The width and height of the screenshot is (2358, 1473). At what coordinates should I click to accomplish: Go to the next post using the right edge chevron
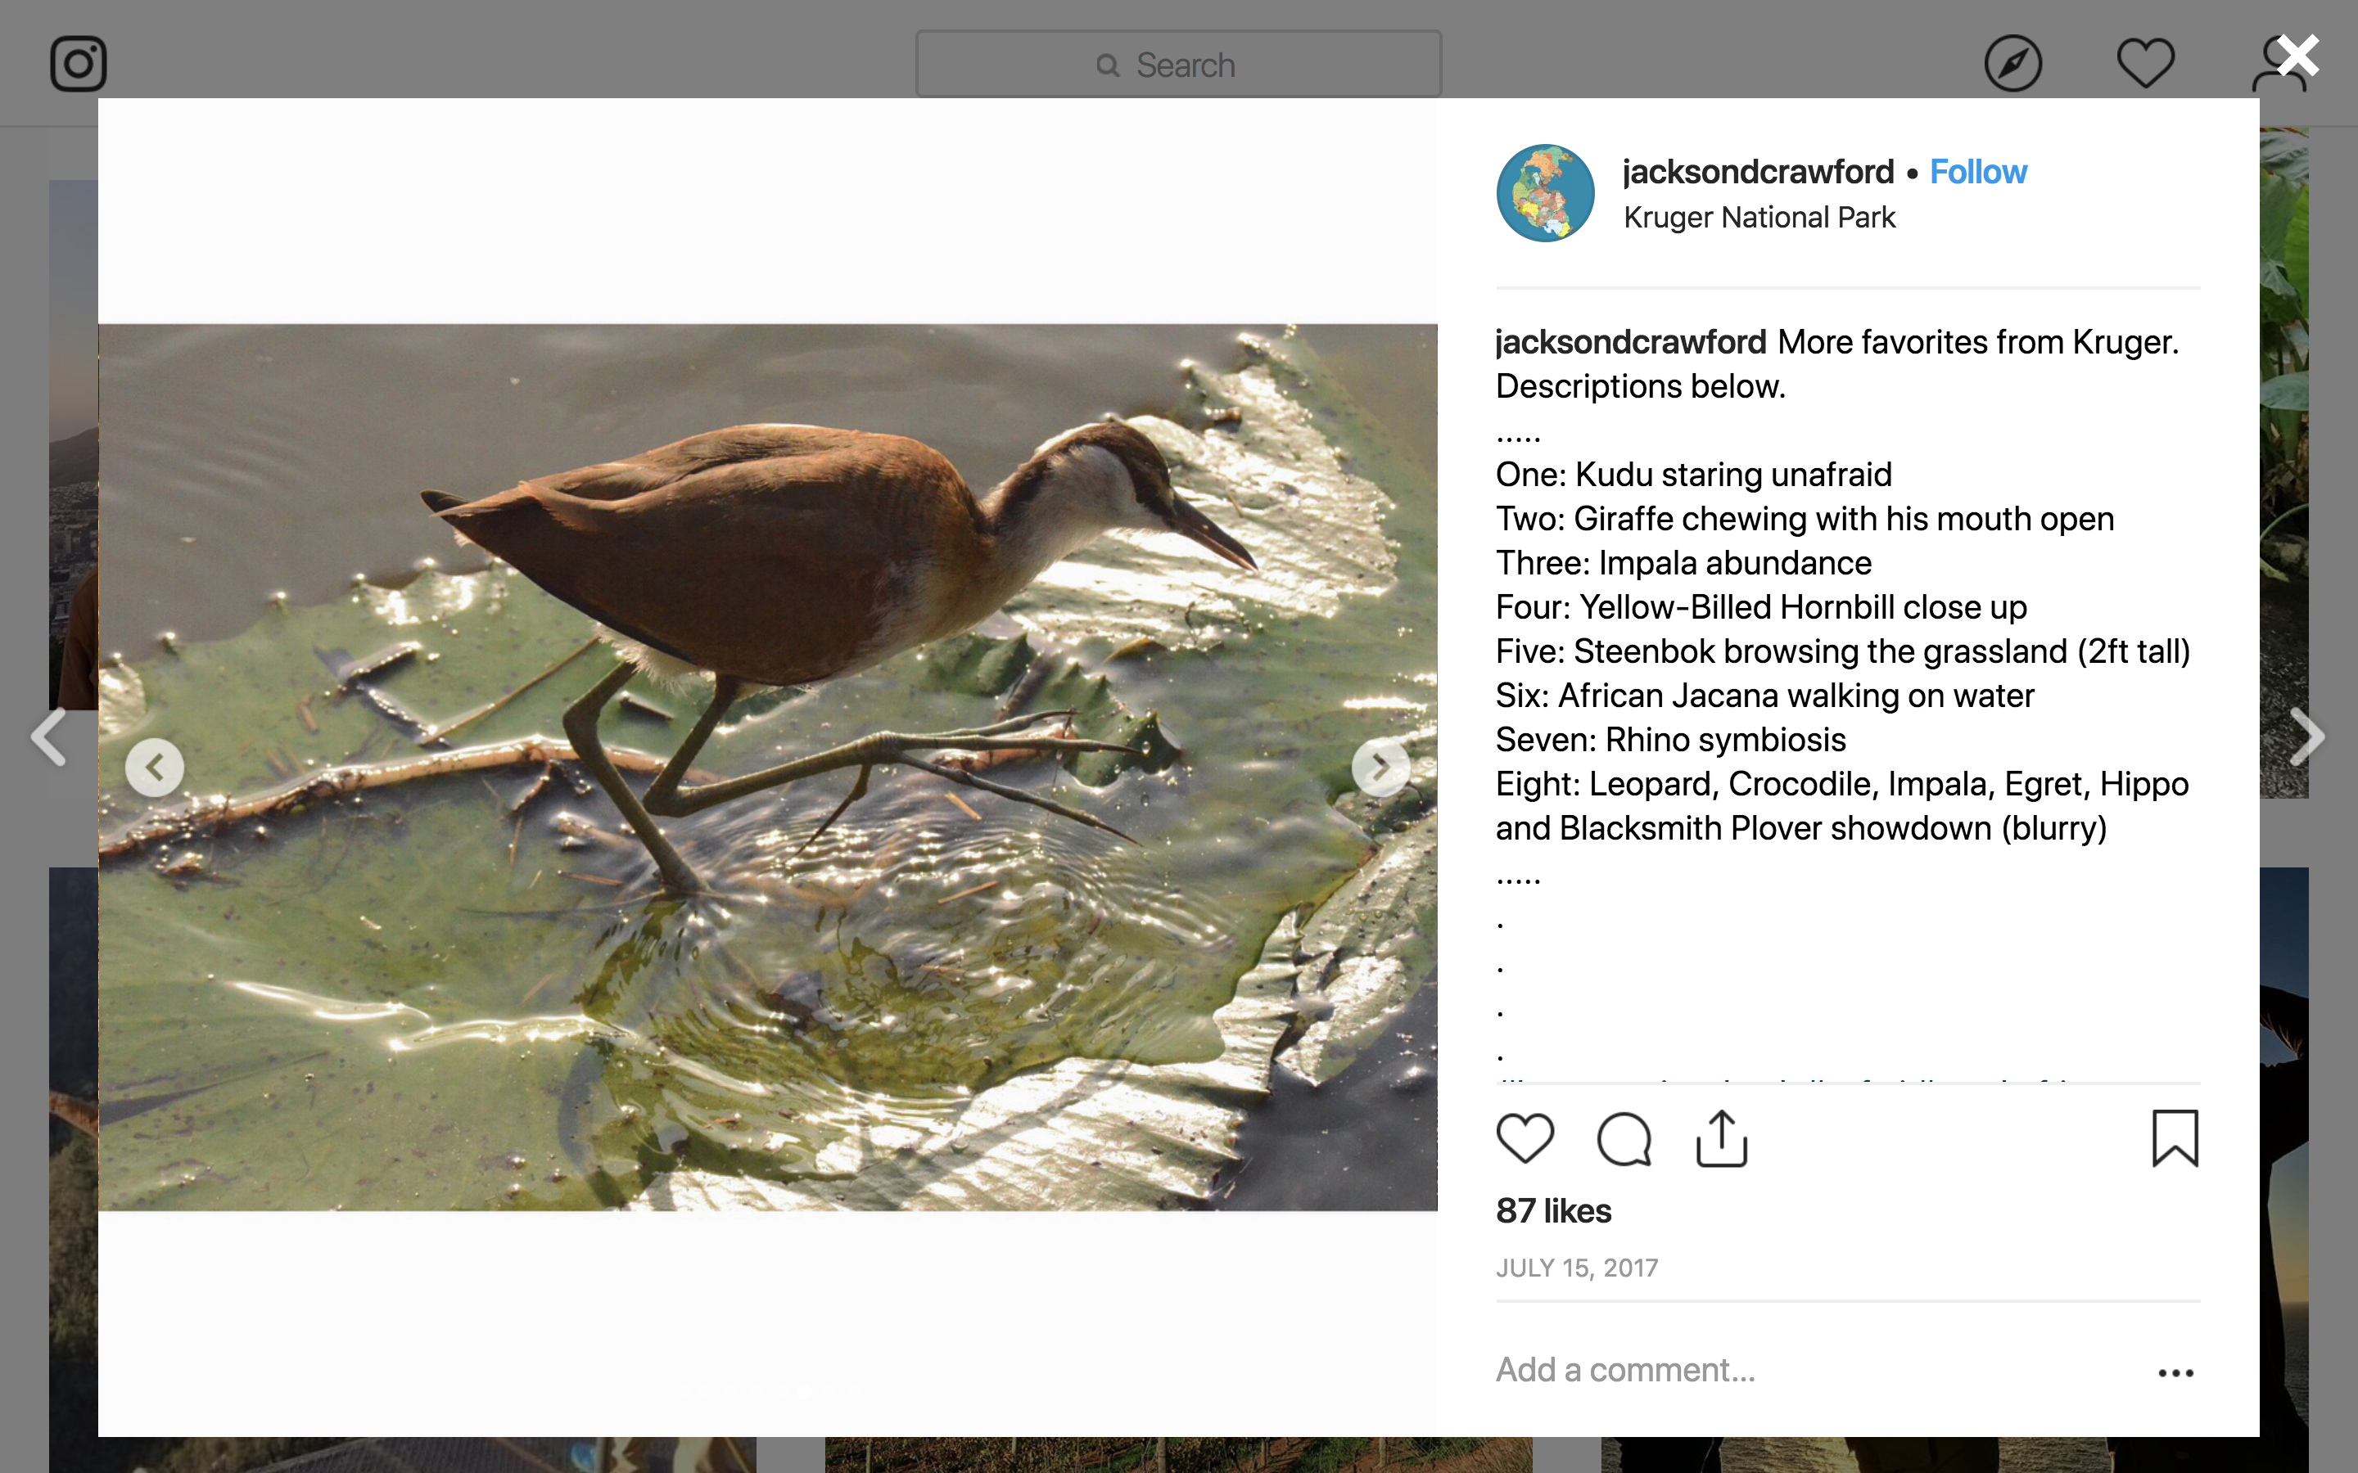pos(2306,736)
